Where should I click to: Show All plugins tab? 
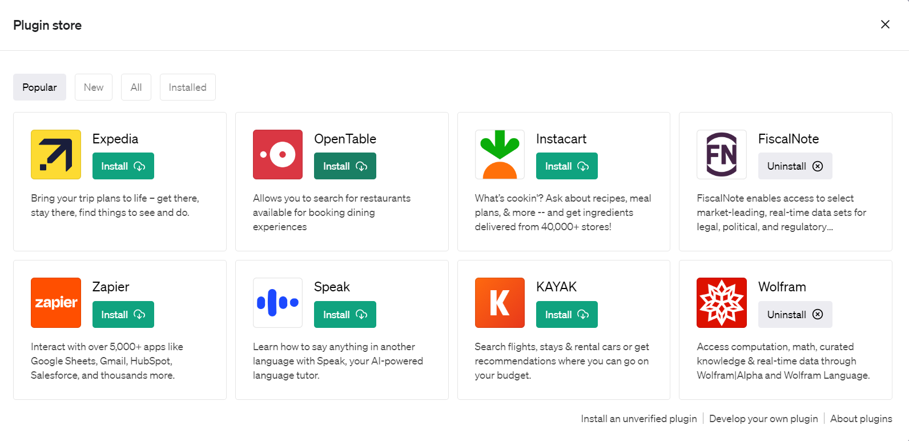(136, 87)
